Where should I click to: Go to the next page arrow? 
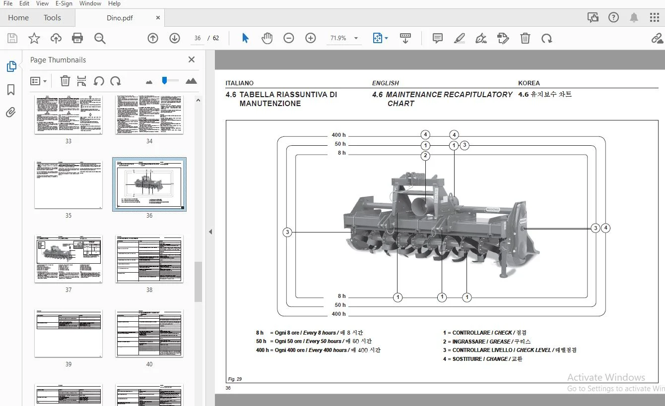click(x=174, y=38)
